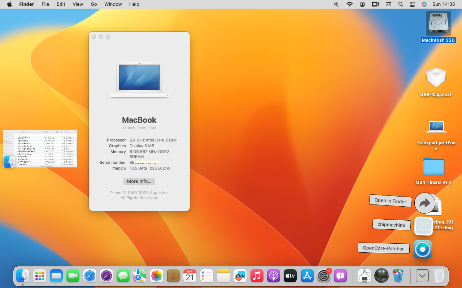The image size is (462, 288).
Task: Open the View menu
Action: coord(78,4)
